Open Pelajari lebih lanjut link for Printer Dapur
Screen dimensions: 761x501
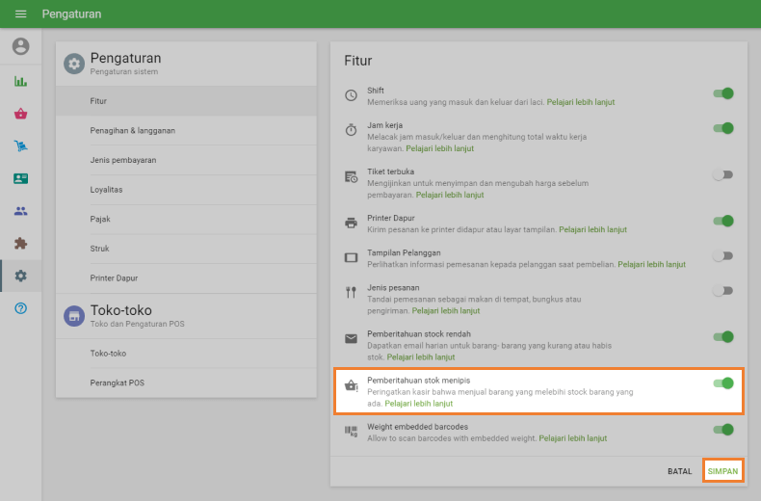592,230
